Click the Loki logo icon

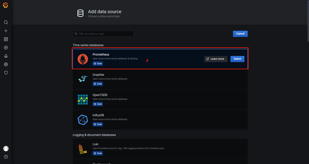[x=83, y=149]
